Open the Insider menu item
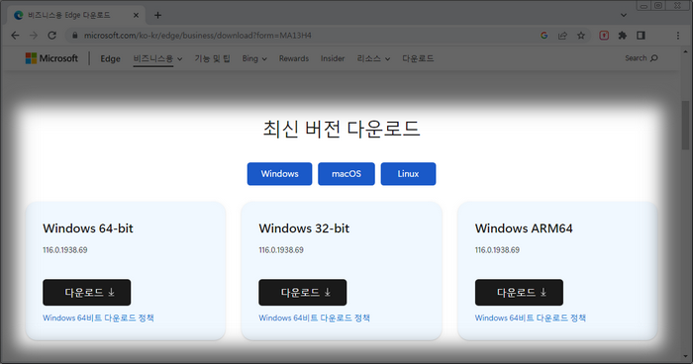693x364 pixels. tap(333, 58)
